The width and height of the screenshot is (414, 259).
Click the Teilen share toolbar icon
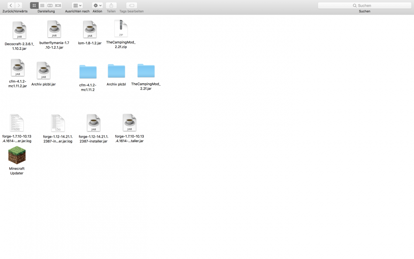[111, 5]
